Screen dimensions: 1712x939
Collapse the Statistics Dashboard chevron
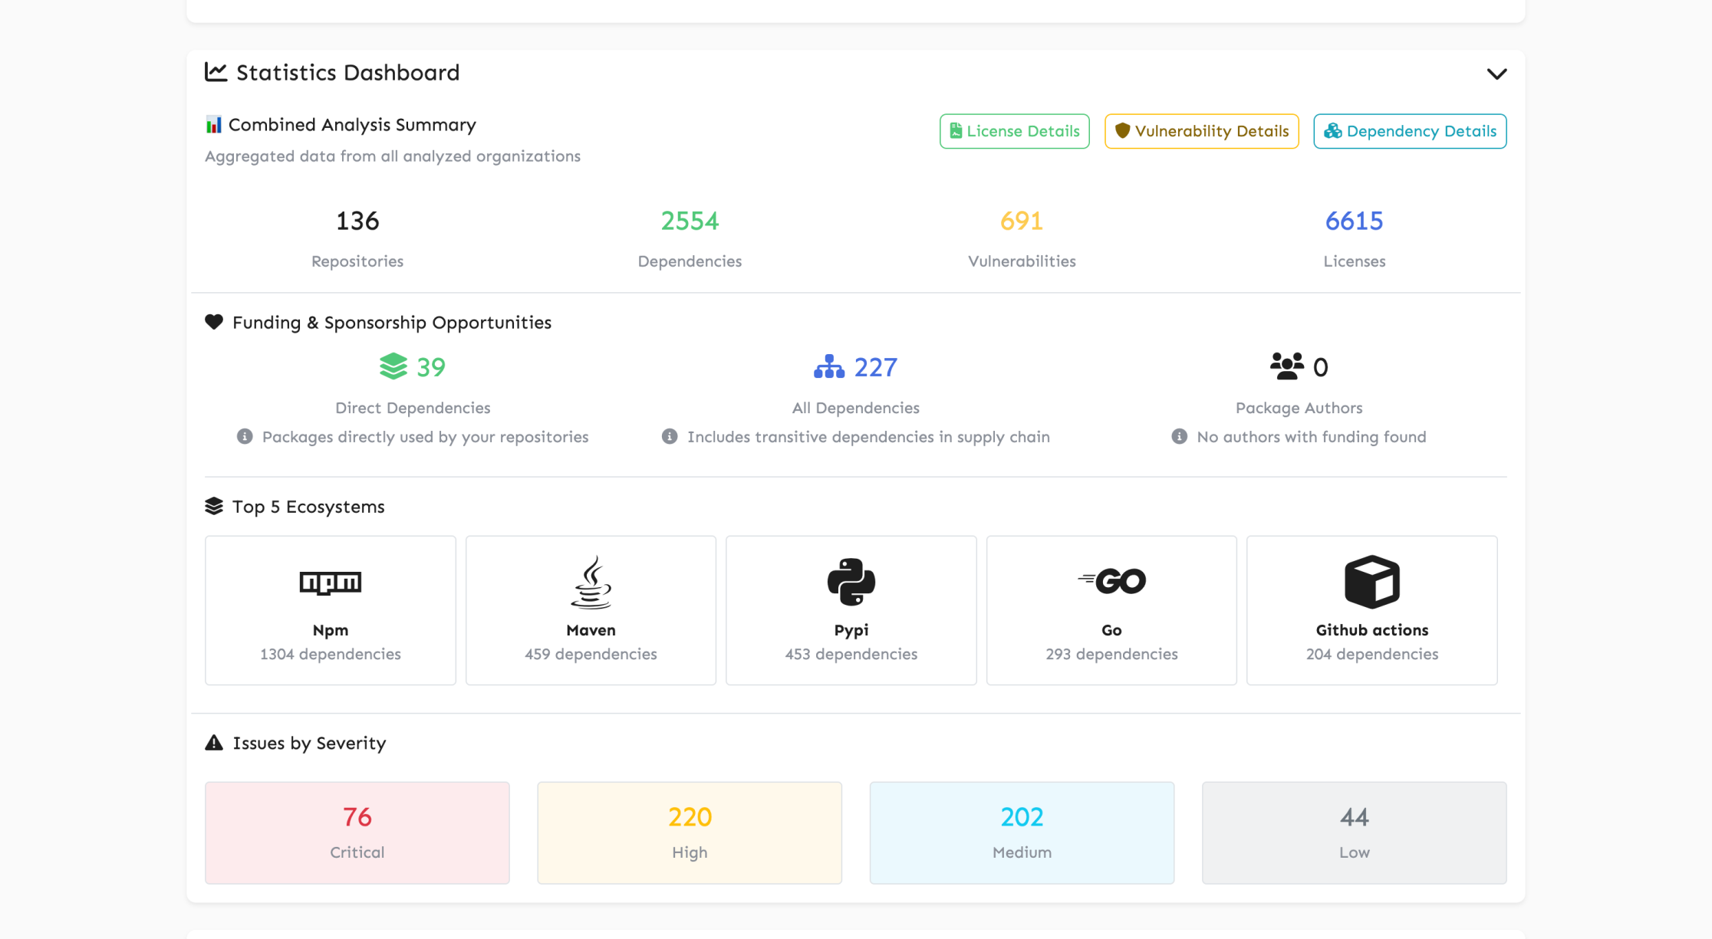(1496, 74)
